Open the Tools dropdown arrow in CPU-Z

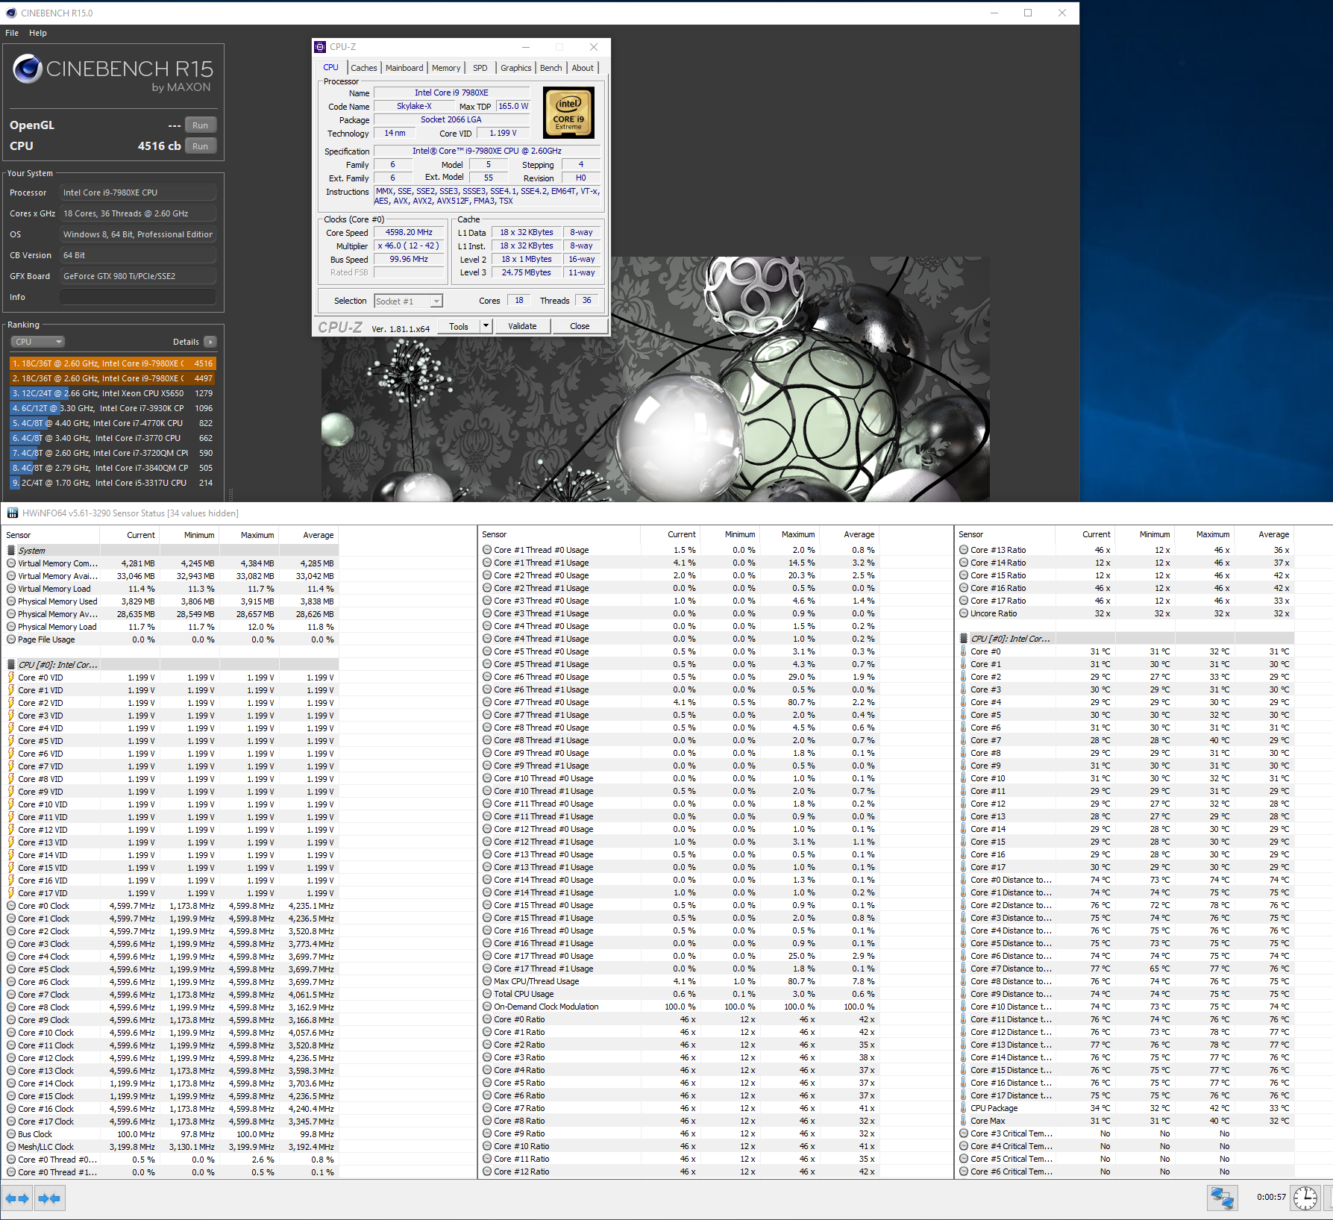[x=486, y=326]
